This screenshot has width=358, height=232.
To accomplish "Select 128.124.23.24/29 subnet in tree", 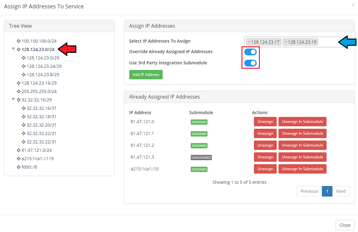I will point(44,66).
